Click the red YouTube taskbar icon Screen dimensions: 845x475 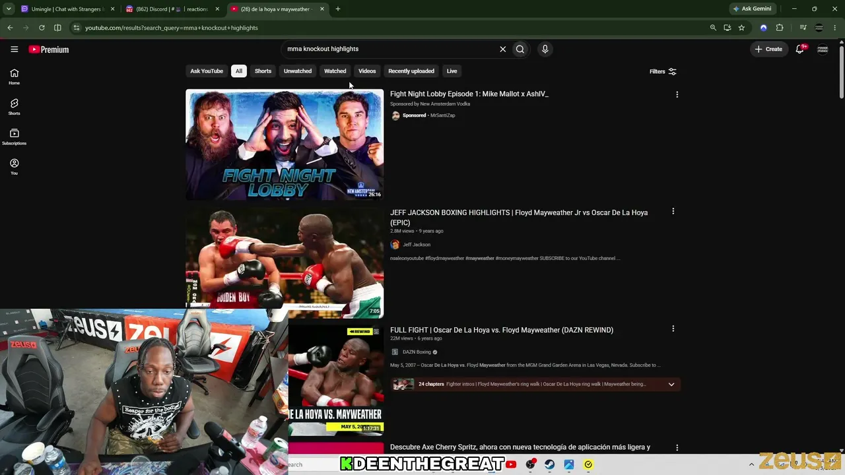tap(510, 464)
